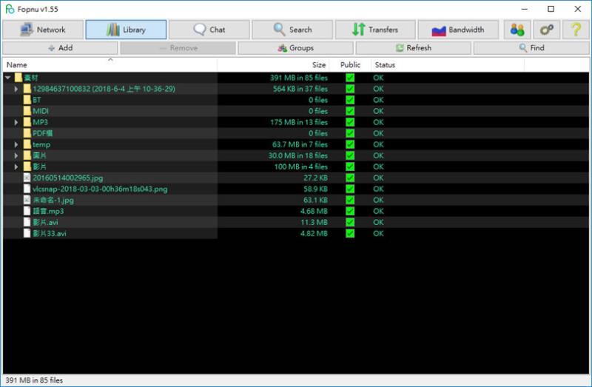Expand the temp folder
The height and width of the screenshot is (387, 592).
16,144
